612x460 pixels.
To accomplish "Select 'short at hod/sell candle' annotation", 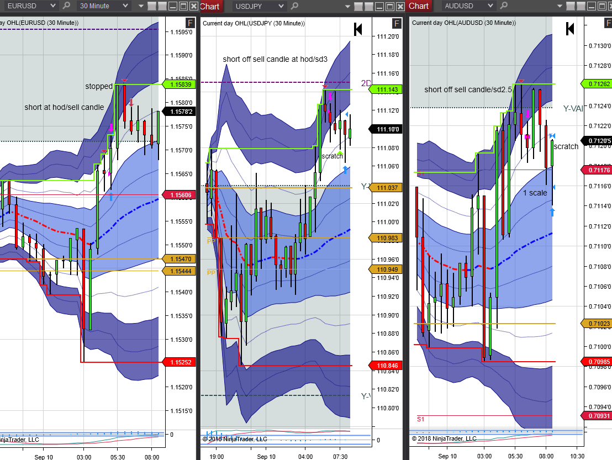I will click(x=64, y=107).
